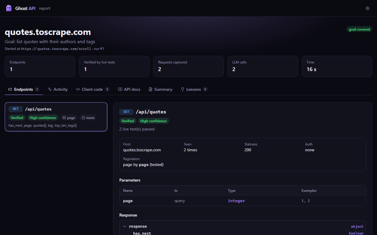The image size is (377, 235).
Task: Click the Verified badge in detail panel
Action: tap(128, 121)
